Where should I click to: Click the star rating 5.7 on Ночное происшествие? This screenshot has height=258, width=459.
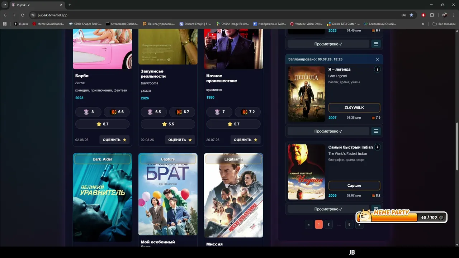point(233,124)
